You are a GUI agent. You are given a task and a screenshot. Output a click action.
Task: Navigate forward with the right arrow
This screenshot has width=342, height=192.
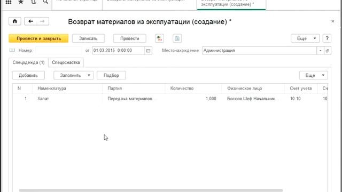43,21
